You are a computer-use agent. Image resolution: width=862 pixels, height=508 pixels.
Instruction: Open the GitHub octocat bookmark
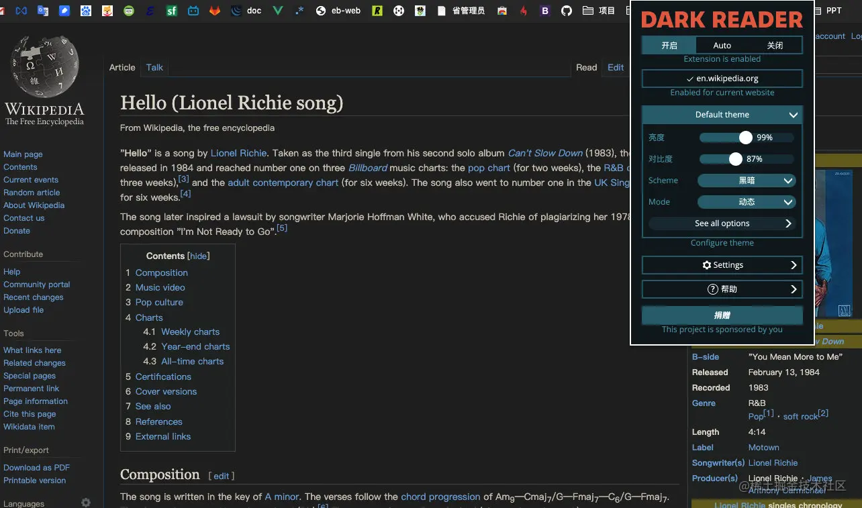pyautogui.click(x=567, y=11)
